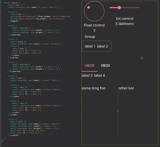Viewport: 160px width, 147px height.
Task: Click the Int control slider handle
Action: coord(119,8)
